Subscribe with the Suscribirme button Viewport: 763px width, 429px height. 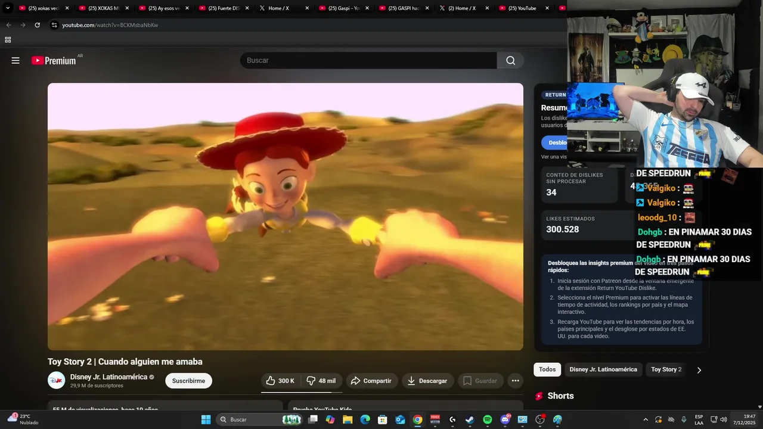tap(188, 381)
